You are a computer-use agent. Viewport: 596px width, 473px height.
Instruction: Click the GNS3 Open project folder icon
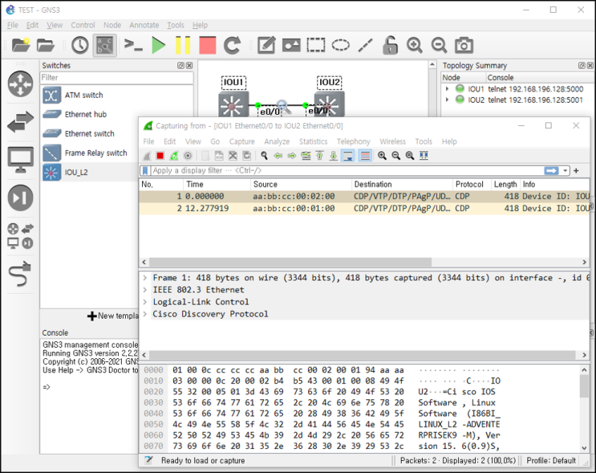(x=45, y=45)
